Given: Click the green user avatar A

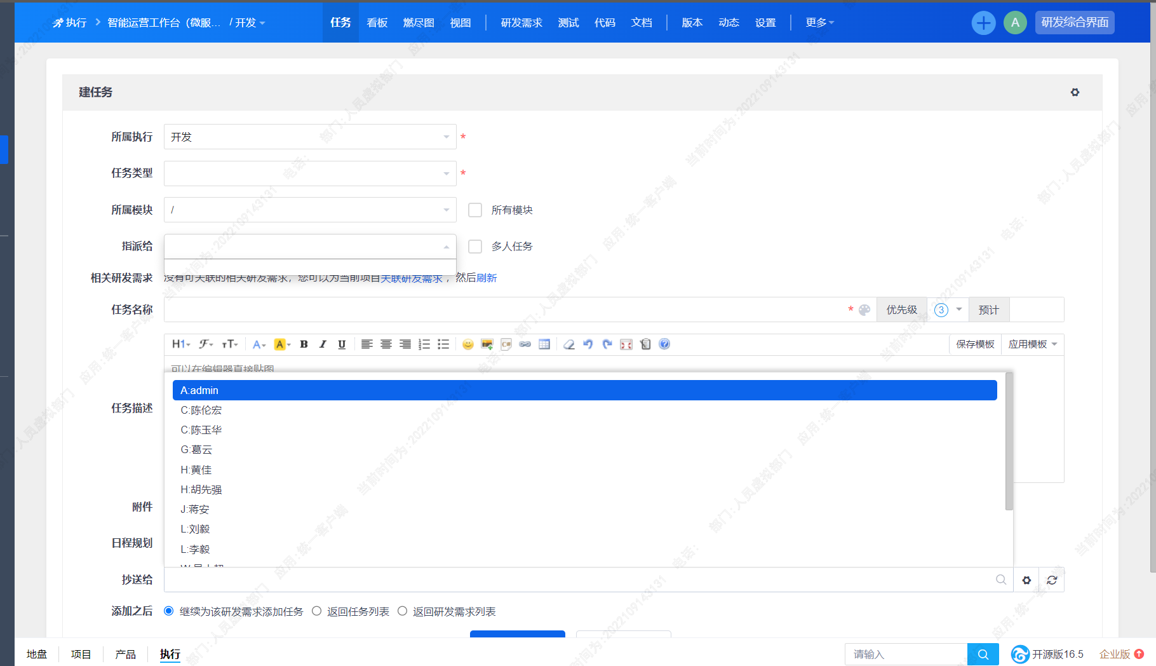Looking at the screenshot, I should click(1015, 23).
